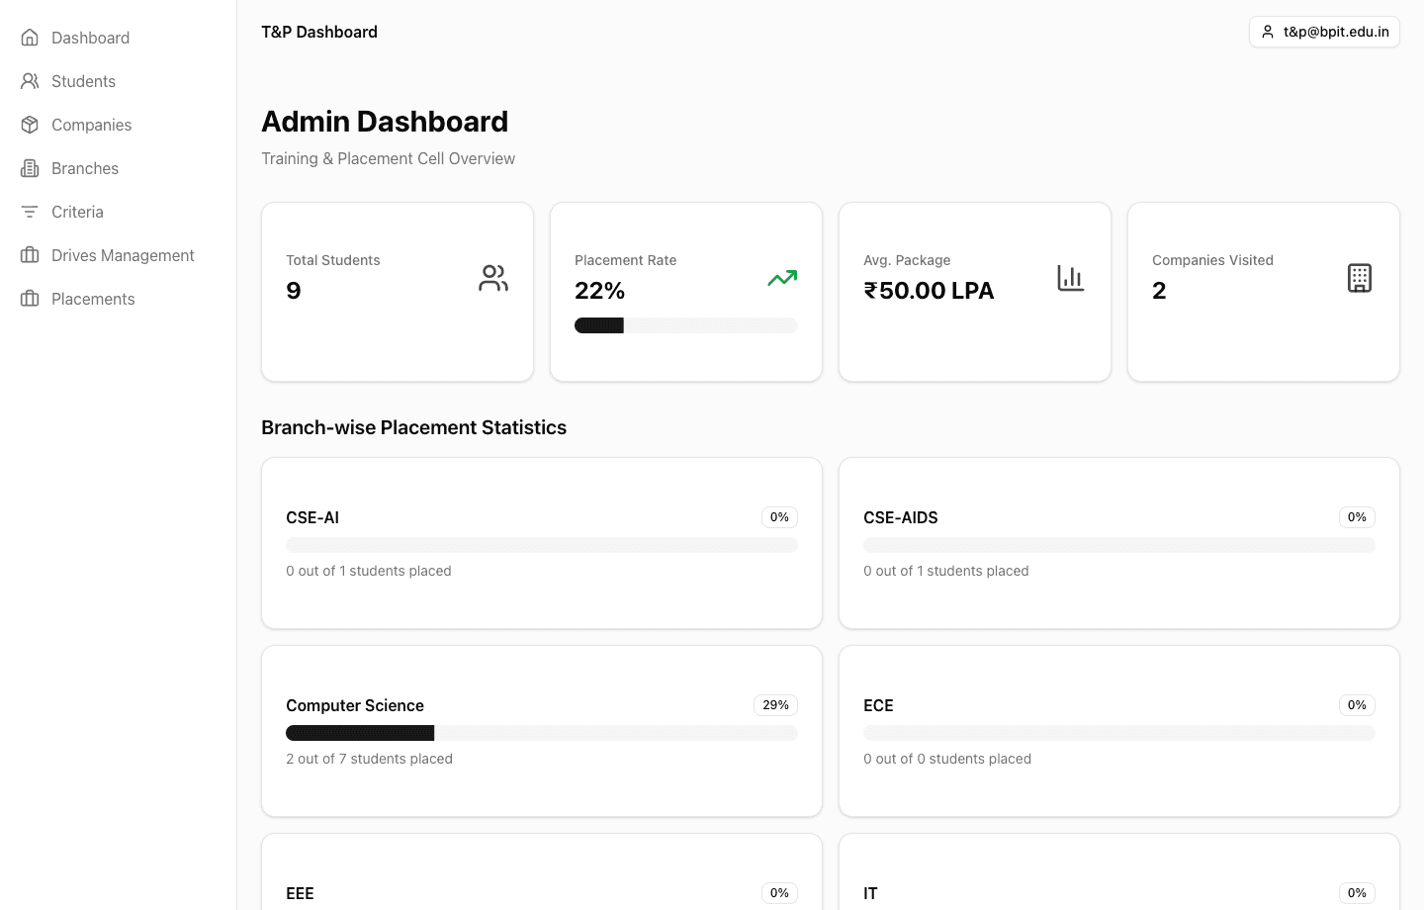Screen dimensions: 1424x910
Task: Open the Criteria page
Action: (x=119, y=212)
